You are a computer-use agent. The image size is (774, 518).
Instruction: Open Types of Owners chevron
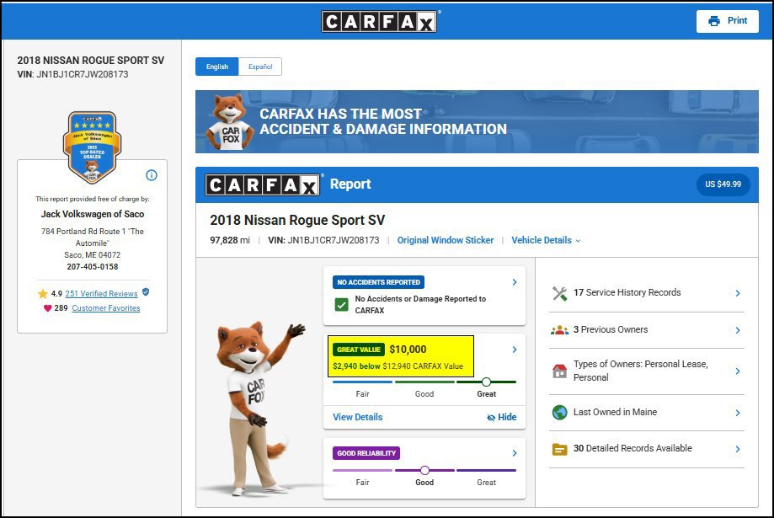tap(738, 371)
